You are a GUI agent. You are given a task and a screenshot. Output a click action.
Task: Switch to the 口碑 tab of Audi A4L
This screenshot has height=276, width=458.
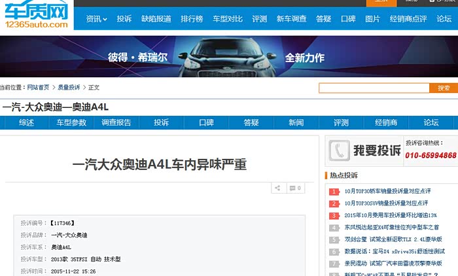point(206,122)
